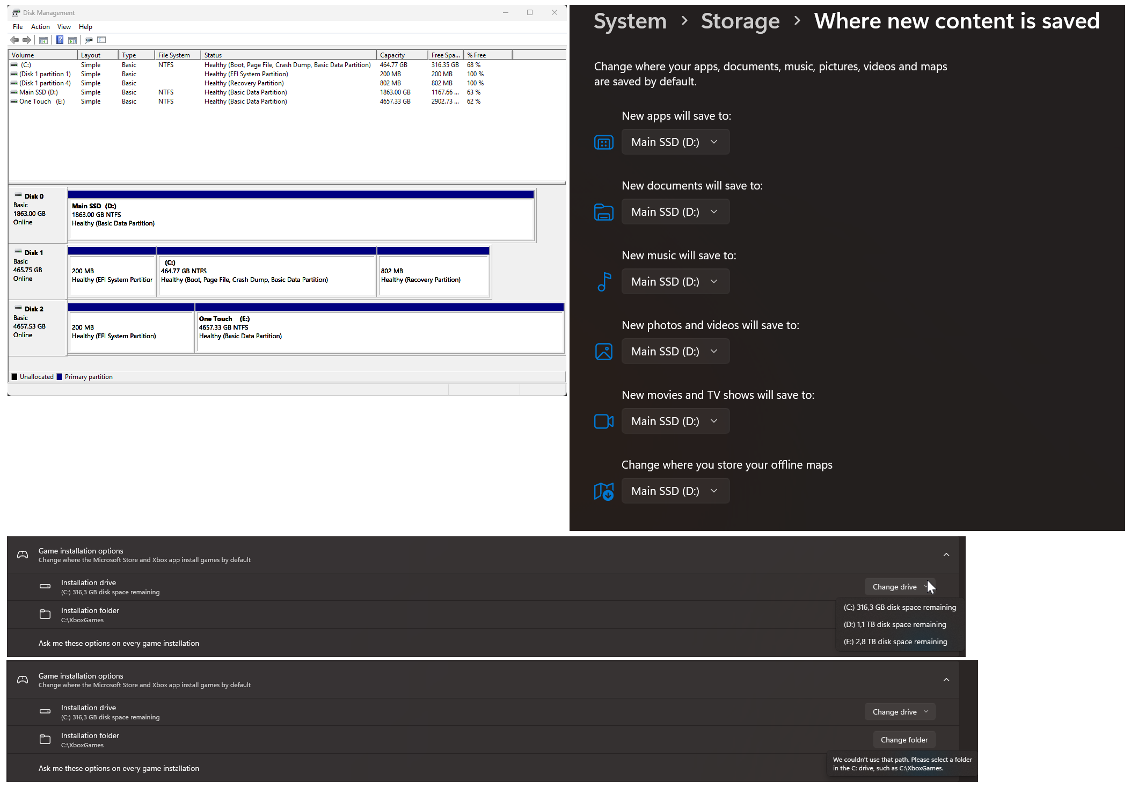Choose (C:) 316,3 GB option in drive list

(x=900, y=607)
